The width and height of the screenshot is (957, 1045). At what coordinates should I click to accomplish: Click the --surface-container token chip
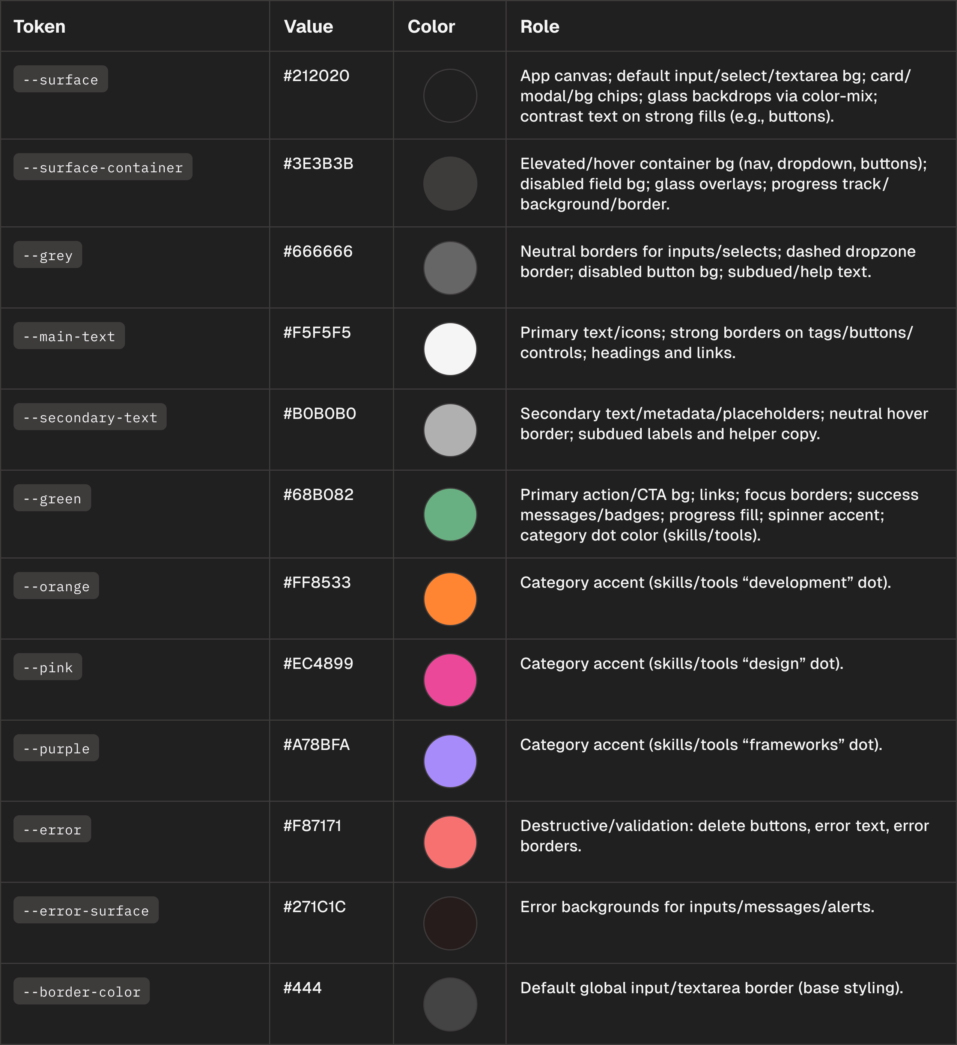(x=102, y=167)
